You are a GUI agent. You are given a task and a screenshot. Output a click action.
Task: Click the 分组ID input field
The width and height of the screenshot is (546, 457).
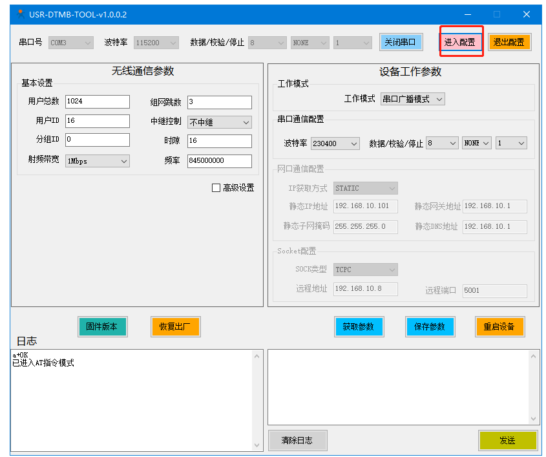point(97,140)
